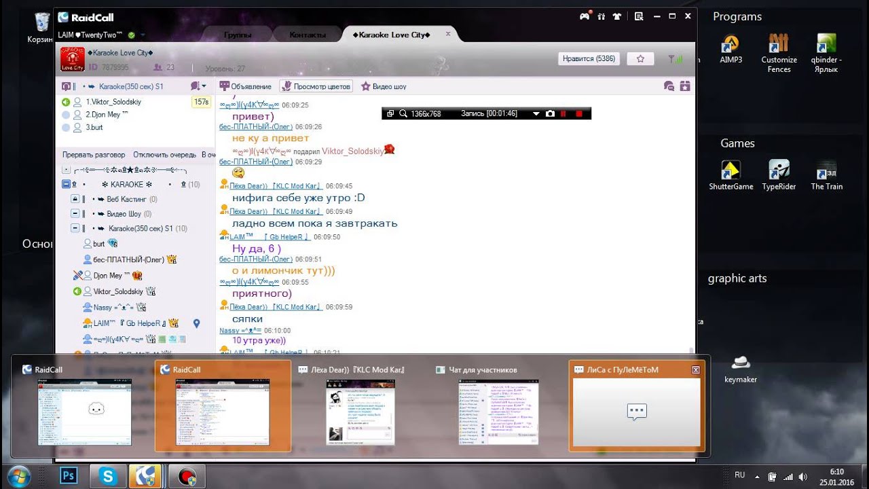The image size is (869, 489).
Task: Select user бес-ПЛАТНЫЙ-(Олег) in channel tree
Action: click(x=129, y=259)
